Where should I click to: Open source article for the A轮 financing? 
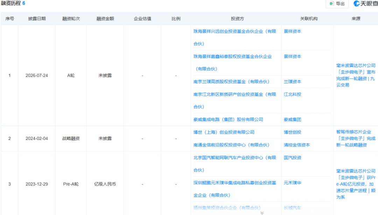(356, 75)
